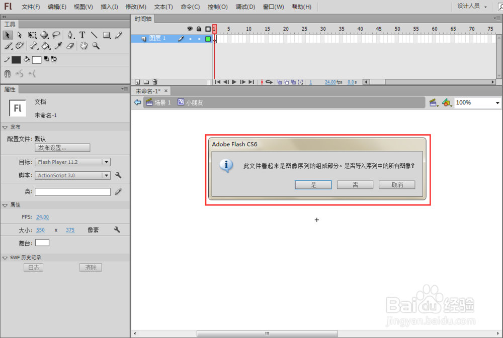Lock the 图层 1 layer
This screenshot has height=338, width=503.
[x=199, y=38]
